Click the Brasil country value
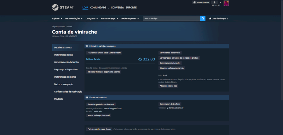Viewport: 283px width, 135px height. (165, 76)
